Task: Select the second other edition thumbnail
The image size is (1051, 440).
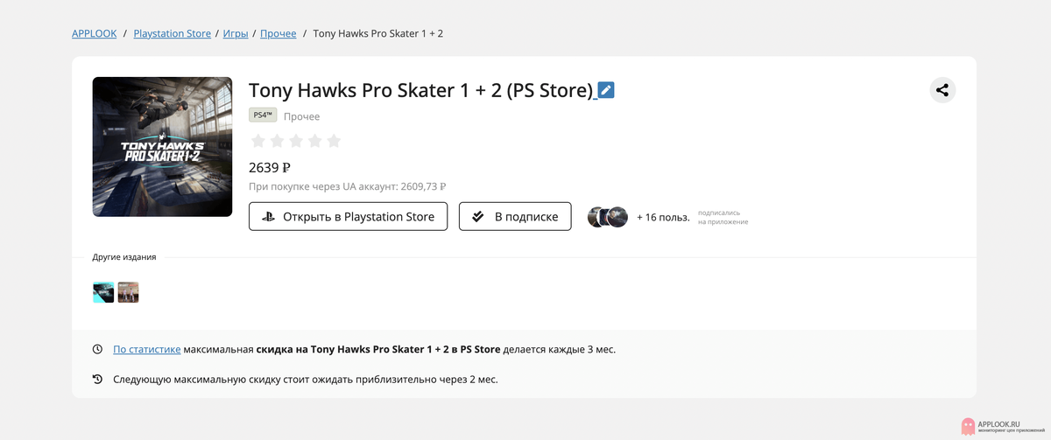Action: 129,292
